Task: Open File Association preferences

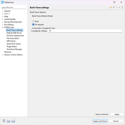Action: click(13, 38)
